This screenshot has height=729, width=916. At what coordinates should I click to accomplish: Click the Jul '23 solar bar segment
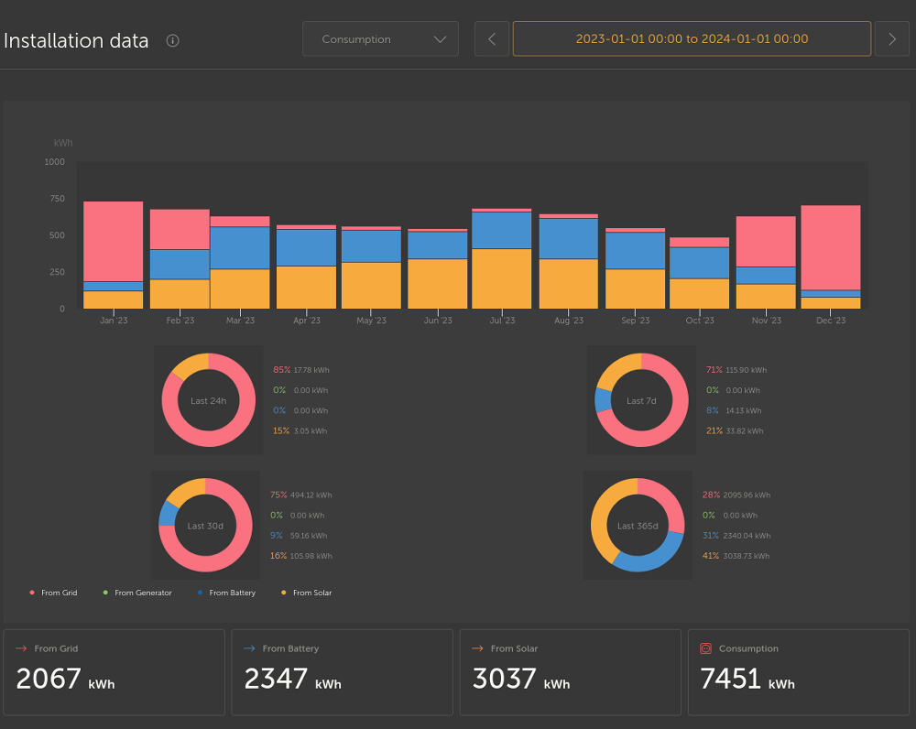(502, 278)
